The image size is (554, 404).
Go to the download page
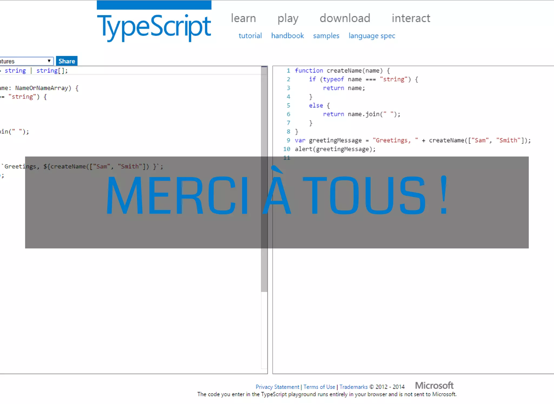coord(345,18)
